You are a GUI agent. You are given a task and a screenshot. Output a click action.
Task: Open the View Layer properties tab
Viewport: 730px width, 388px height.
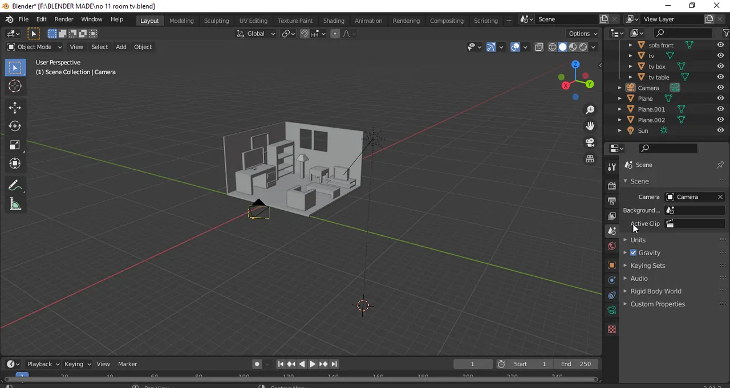coord(612,216)
